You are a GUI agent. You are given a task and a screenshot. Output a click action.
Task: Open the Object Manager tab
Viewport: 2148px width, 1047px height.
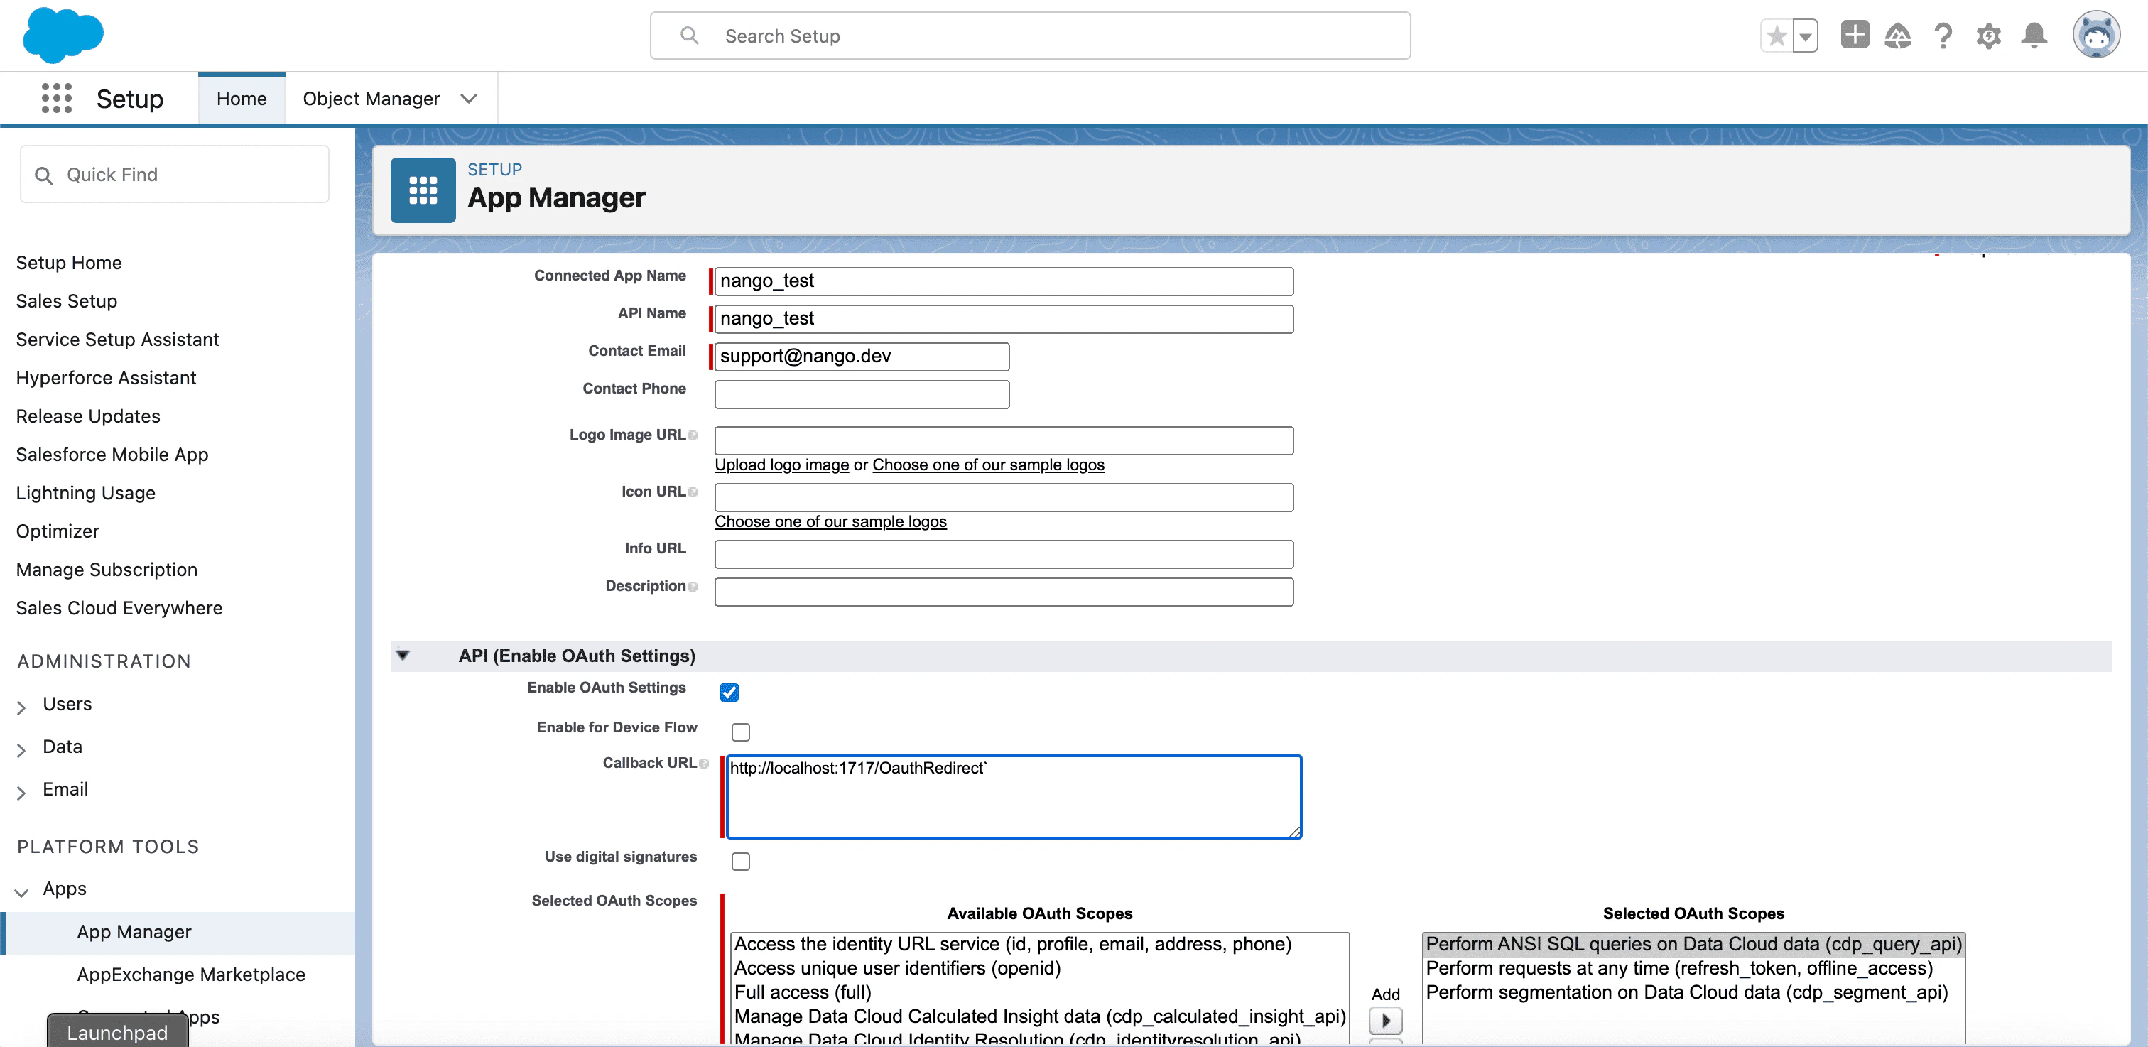coord(371,98)
